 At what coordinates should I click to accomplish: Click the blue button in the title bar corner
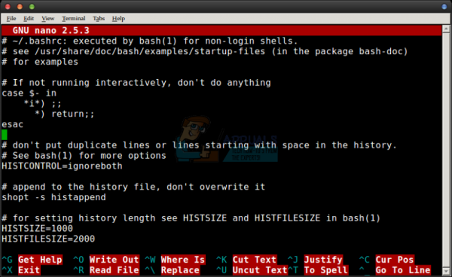tap(444, 7)
